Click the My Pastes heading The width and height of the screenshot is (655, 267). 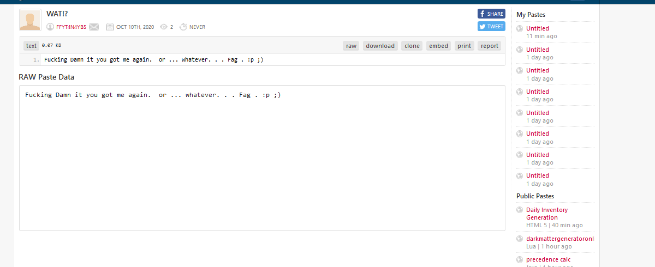(x=531, y=15)
